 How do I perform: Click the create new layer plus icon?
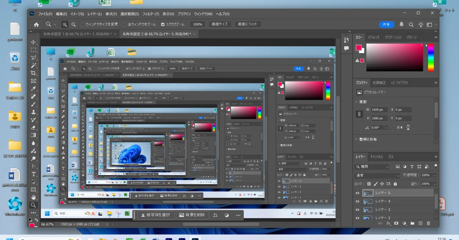[x=420, y=223]
